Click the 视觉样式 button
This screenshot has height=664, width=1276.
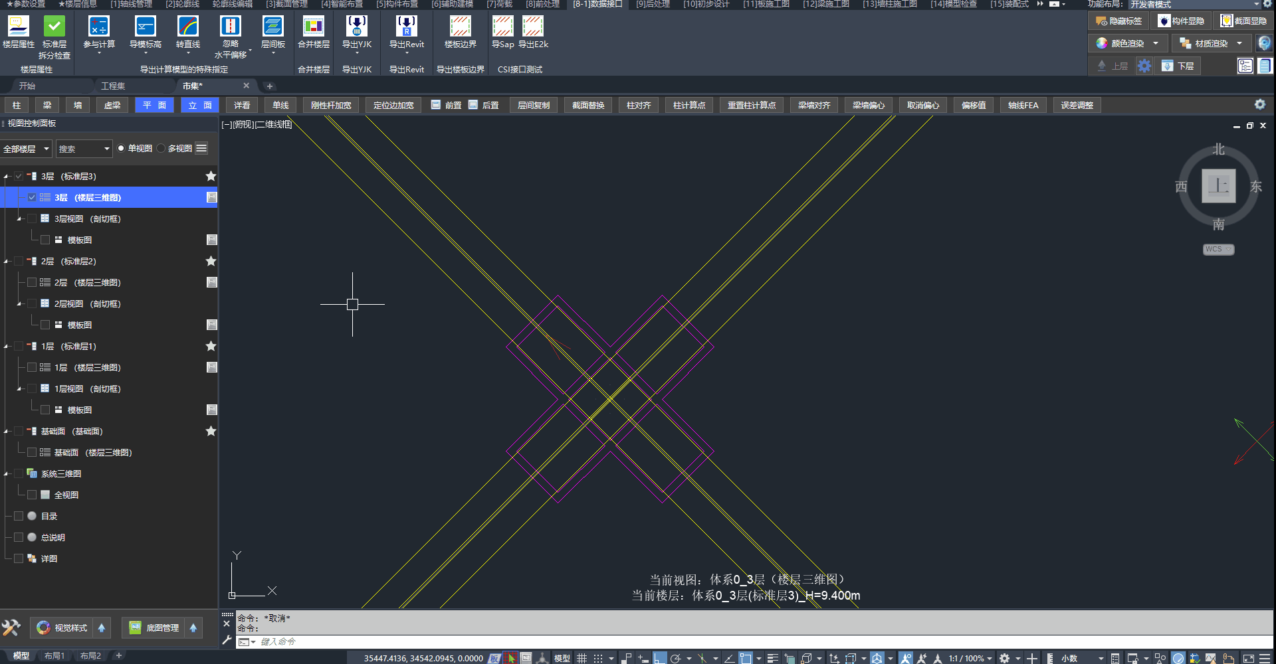(63, 627)
